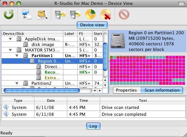The image size is (187, 137).
Task: Click the Remove disc icon with red X
Action: coord(106,14)
